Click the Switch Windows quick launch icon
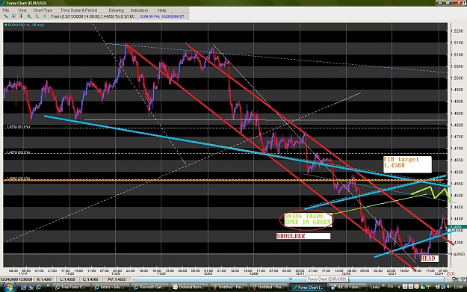The image size is (467, 292). click(x=31, y=288)
